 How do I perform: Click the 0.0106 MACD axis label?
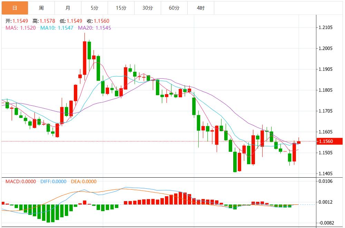[x=326, y=181]
